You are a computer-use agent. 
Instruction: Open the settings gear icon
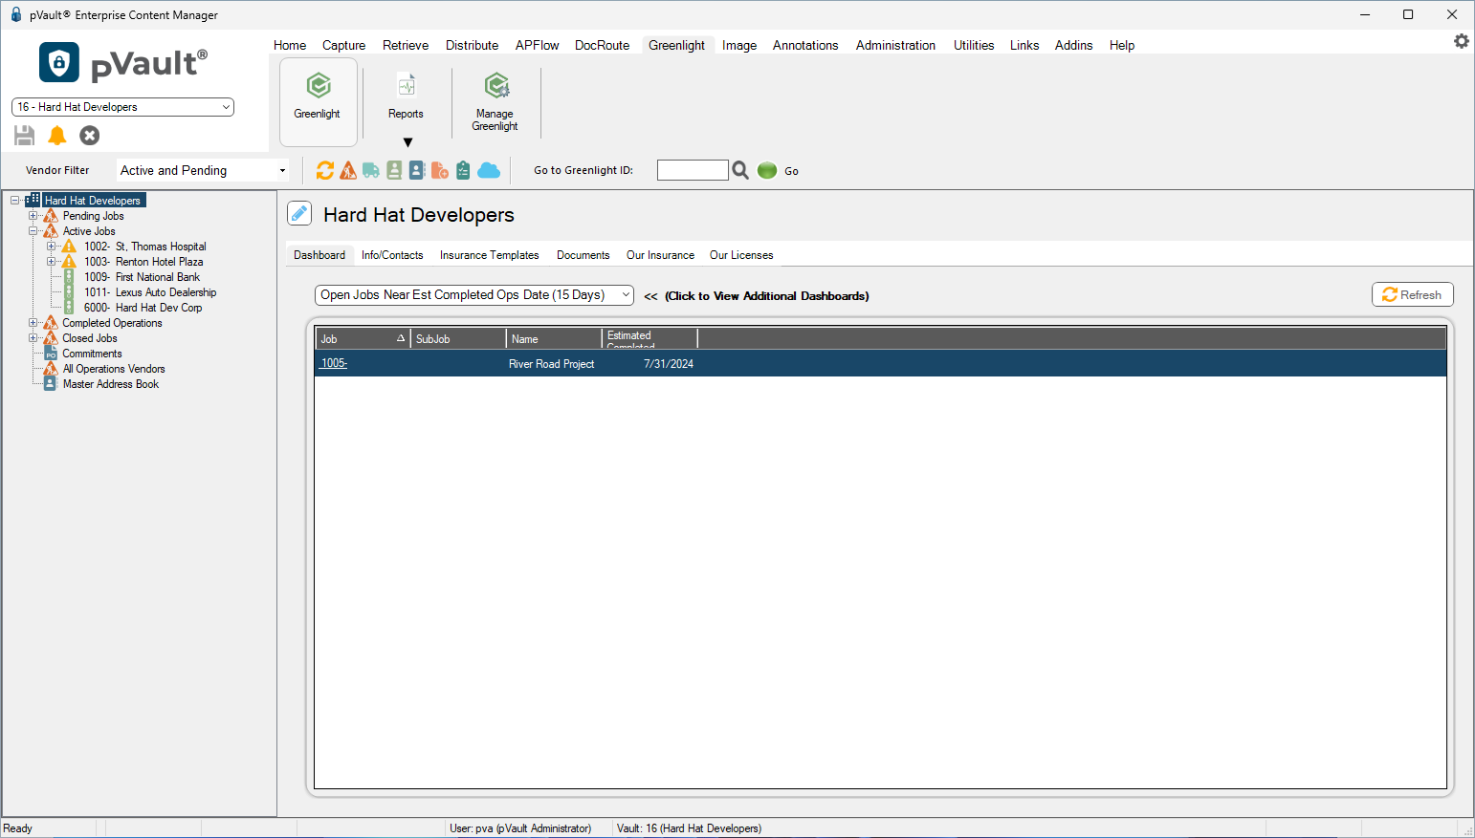coord(1462,41)
